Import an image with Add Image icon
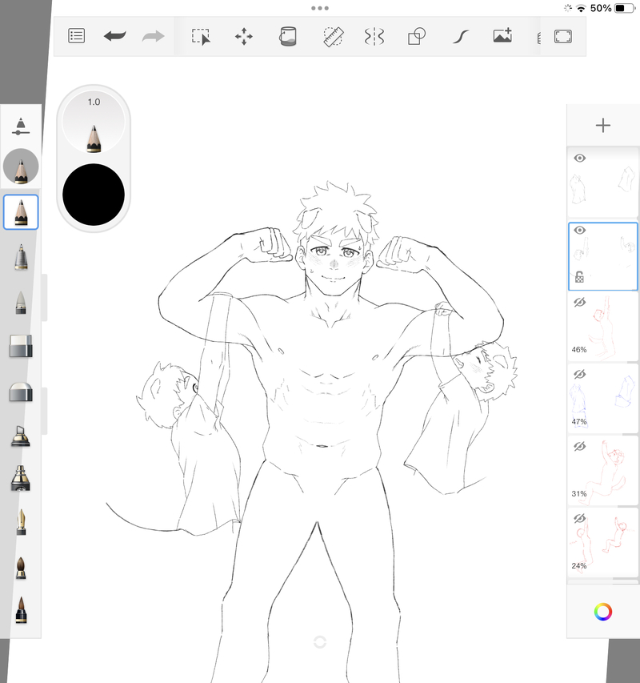Screen dimensions: 640x683 pos(502,36)
